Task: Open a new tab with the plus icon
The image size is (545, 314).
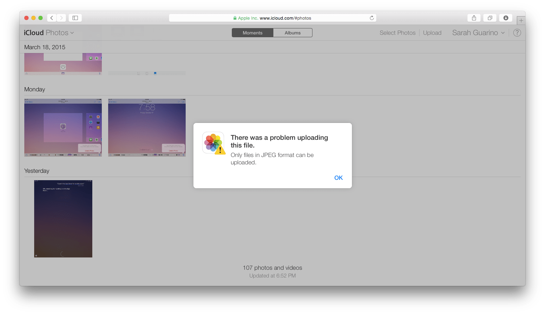Action: [521, 20]
